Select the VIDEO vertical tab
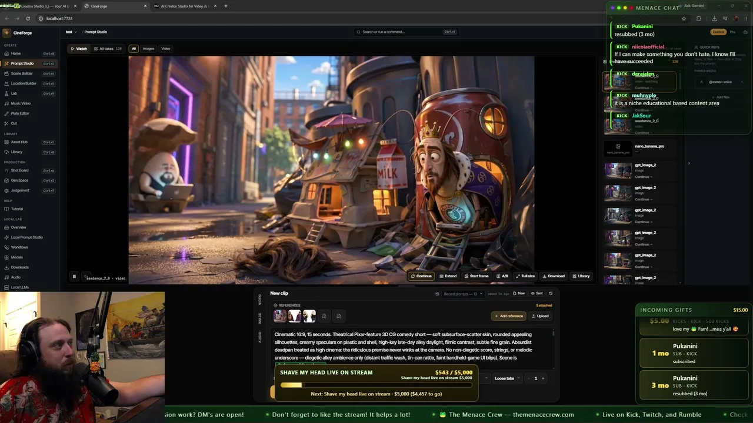 tap(260, 300)
